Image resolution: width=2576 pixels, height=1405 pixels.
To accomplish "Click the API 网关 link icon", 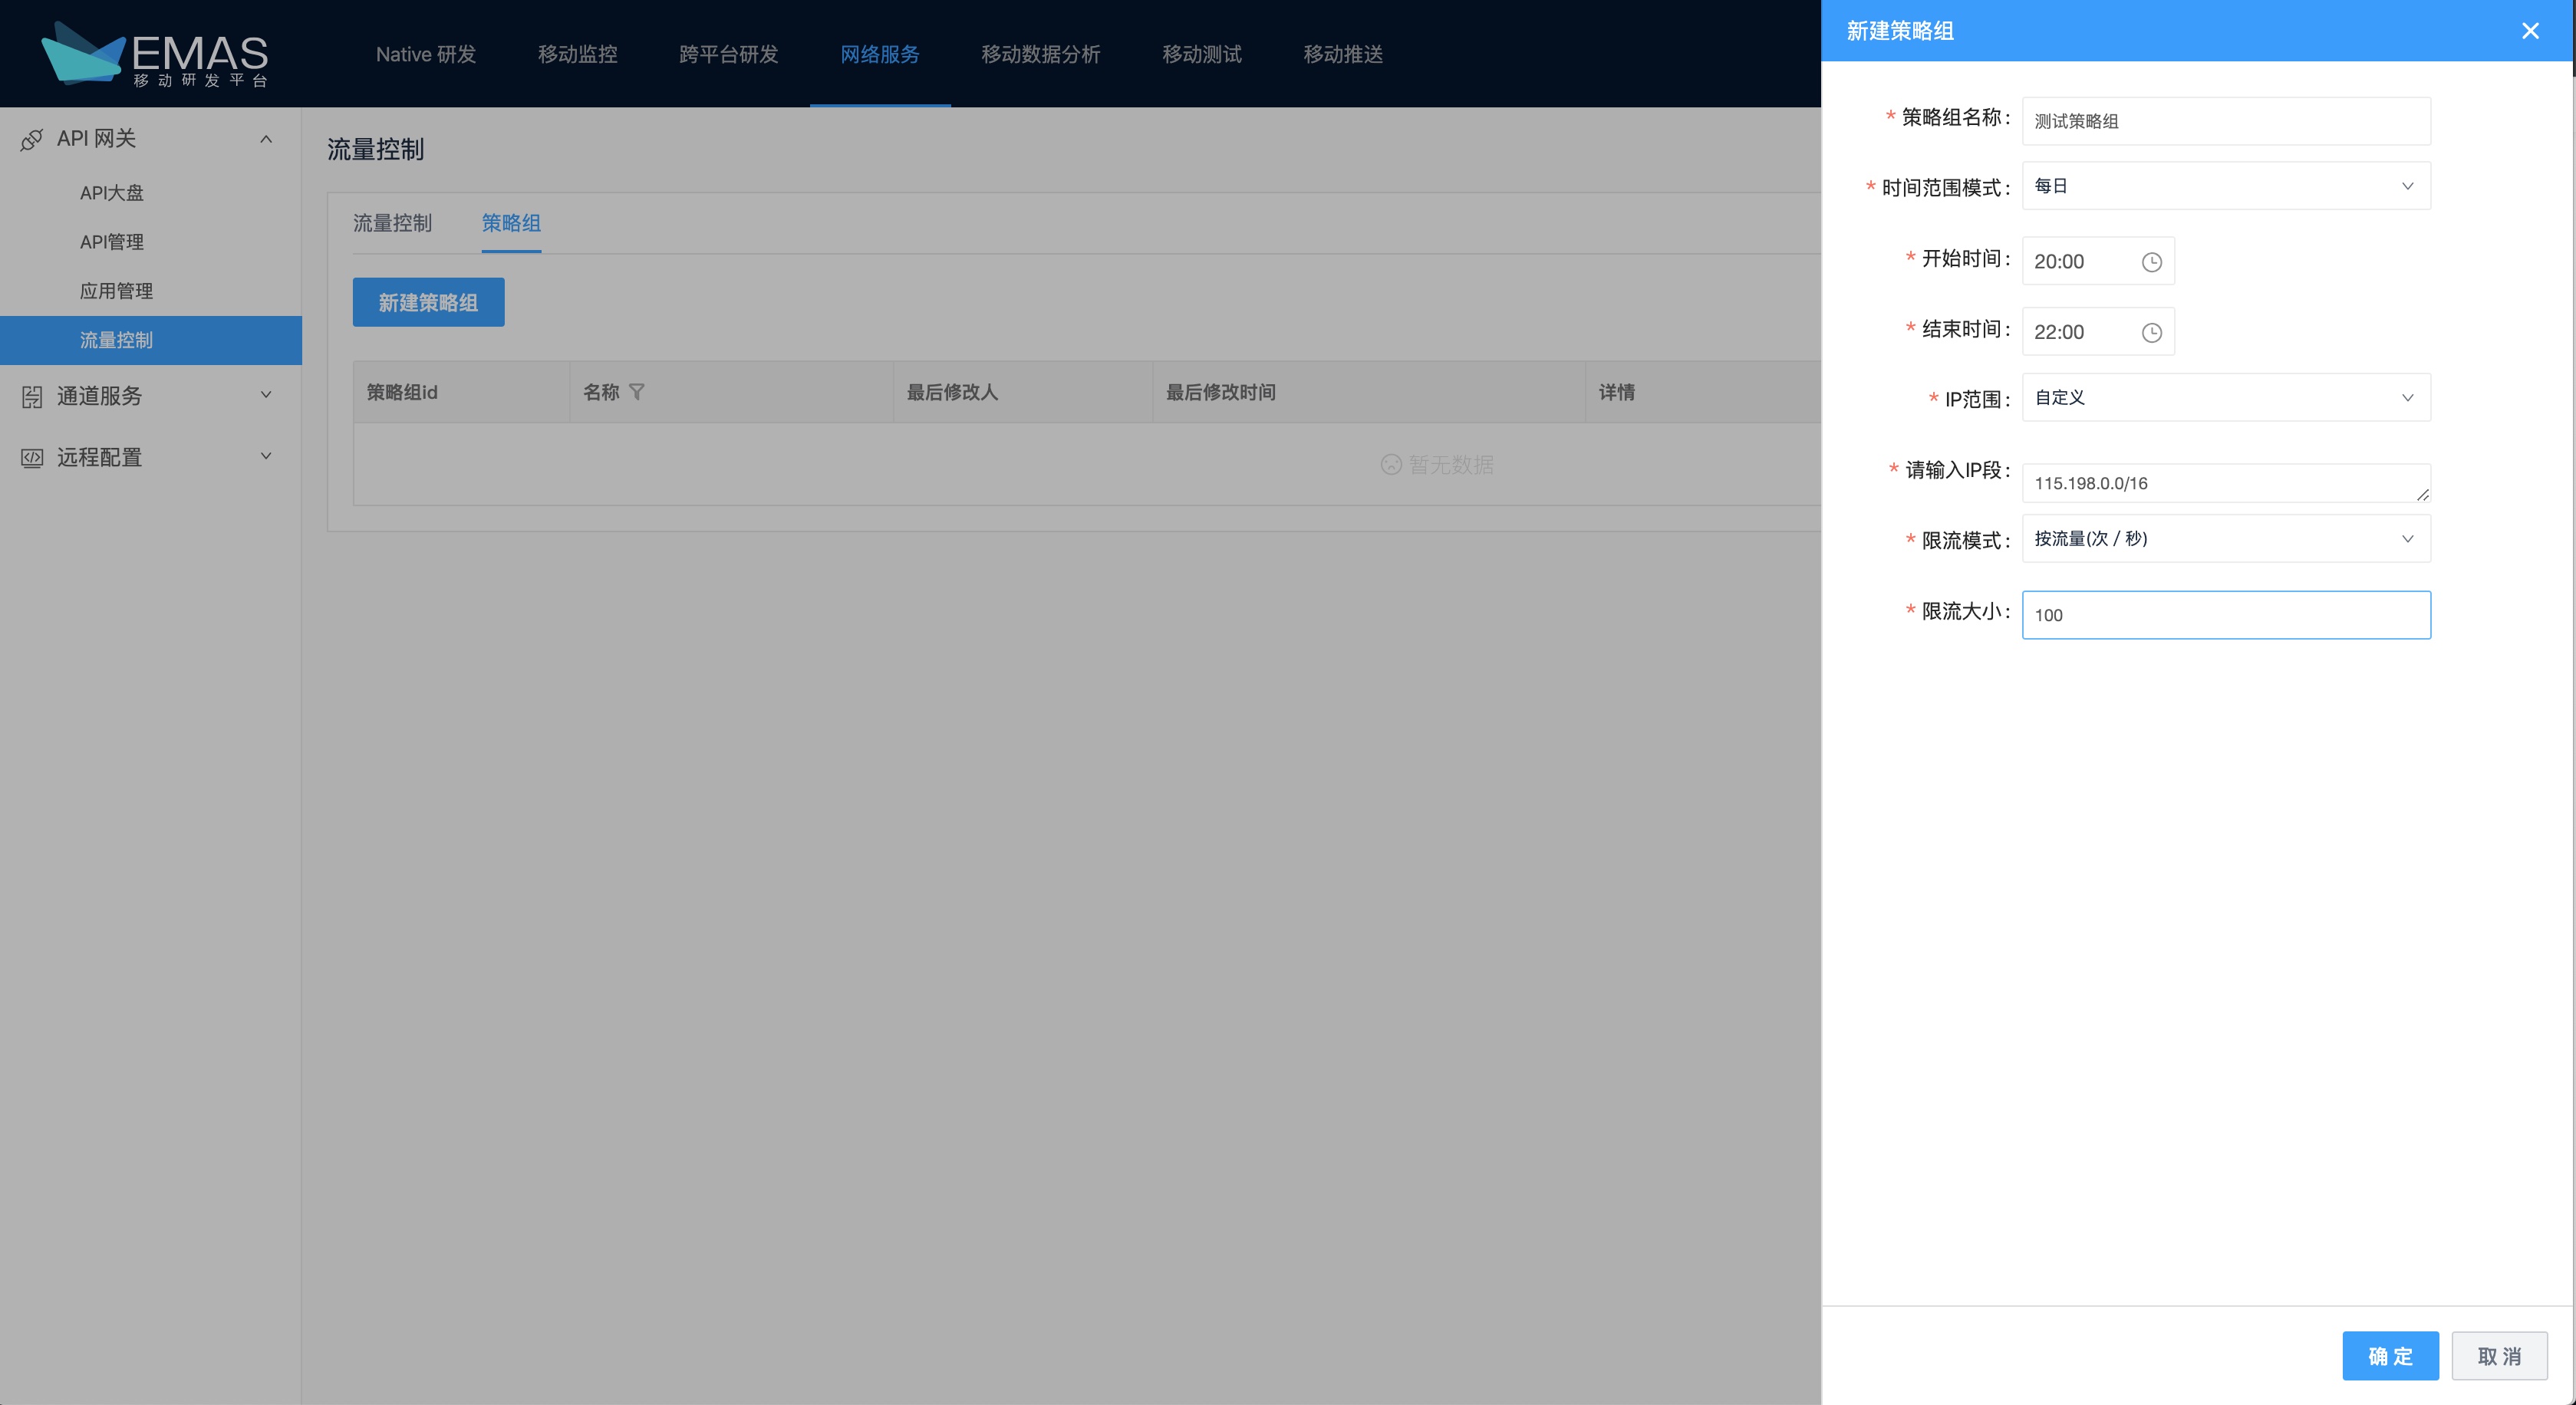I will point(32,139).
